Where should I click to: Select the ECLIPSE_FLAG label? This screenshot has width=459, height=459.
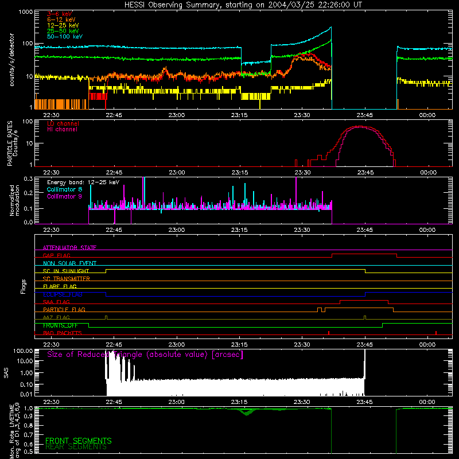pos(63,294)
